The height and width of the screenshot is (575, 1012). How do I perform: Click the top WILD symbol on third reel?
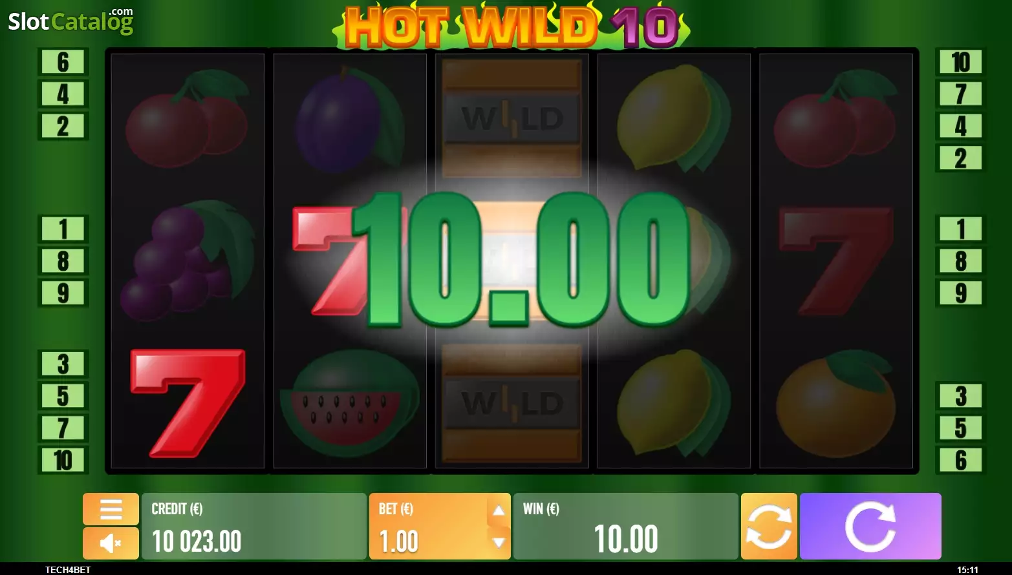tap(512, 119)
